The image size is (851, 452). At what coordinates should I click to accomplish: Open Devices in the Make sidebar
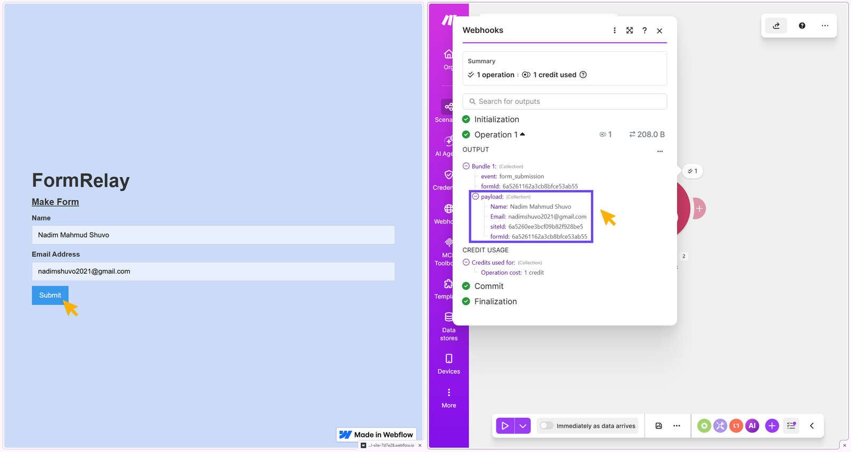(449, 364)
